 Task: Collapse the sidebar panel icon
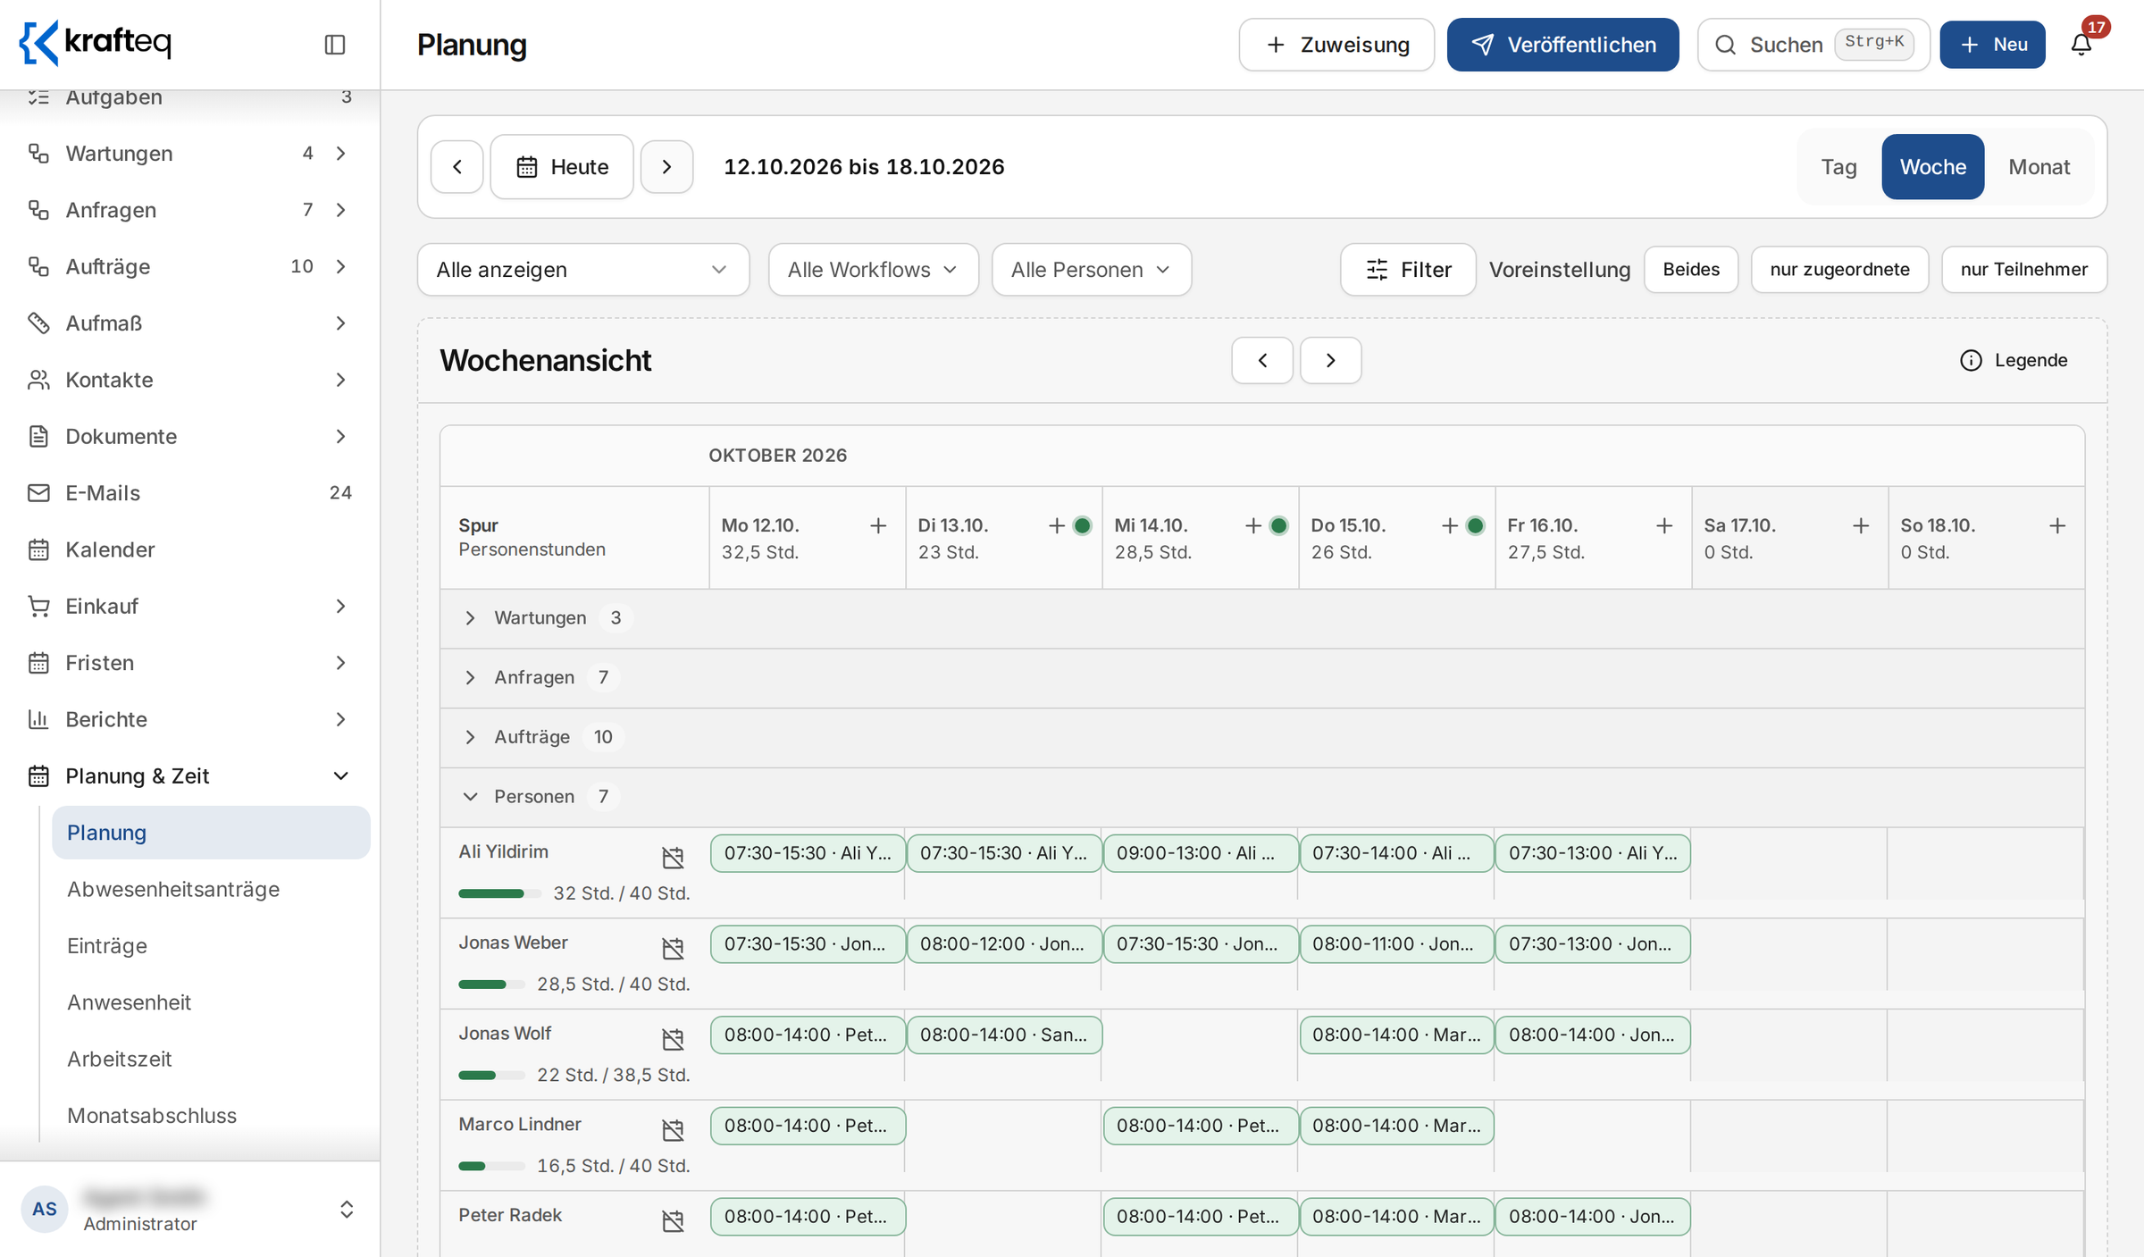[334, 45]
